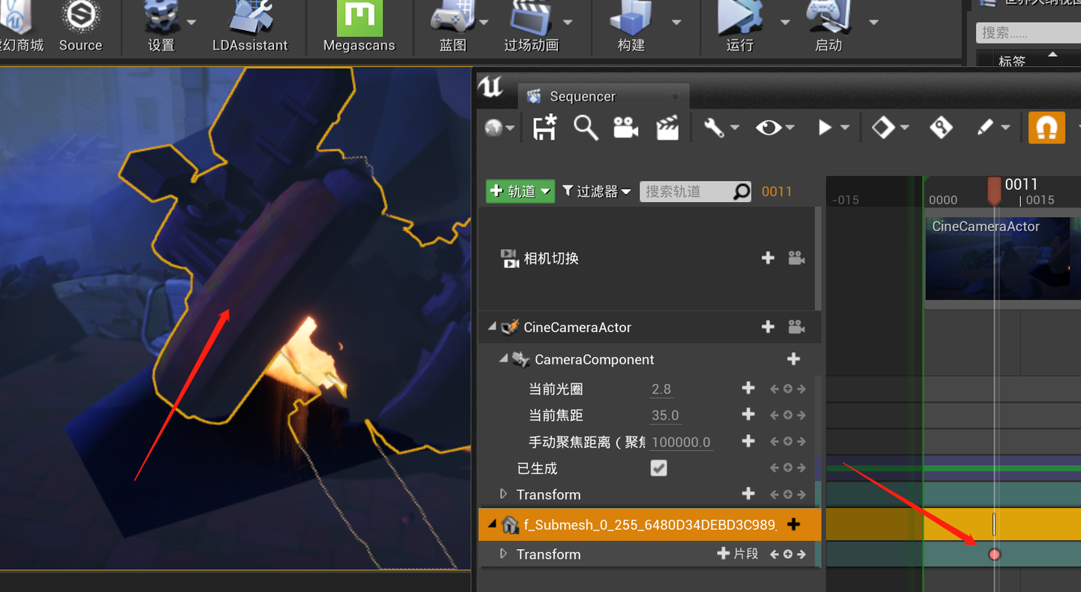Open the 轨道 dropdown
This screenshot has height=592, width=1081.
click(519, 192)
